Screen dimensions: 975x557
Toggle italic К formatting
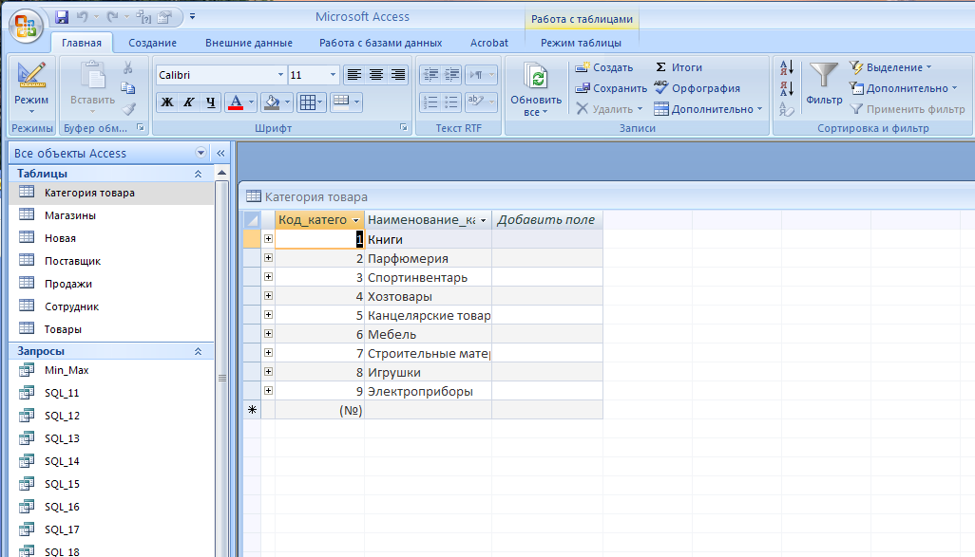click(x=189, y=102)
